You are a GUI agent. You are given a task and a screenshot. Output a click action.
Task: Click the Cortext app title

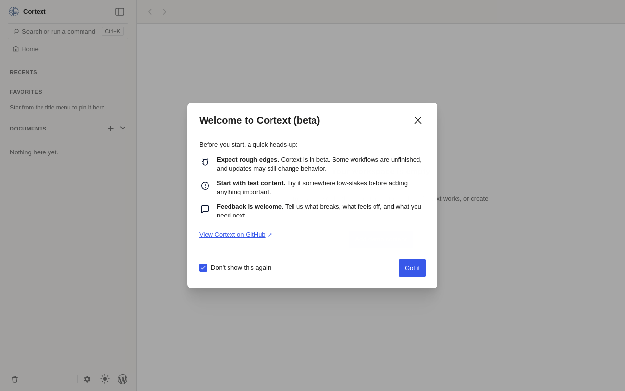pyautogui.click(x=35, y=12)
